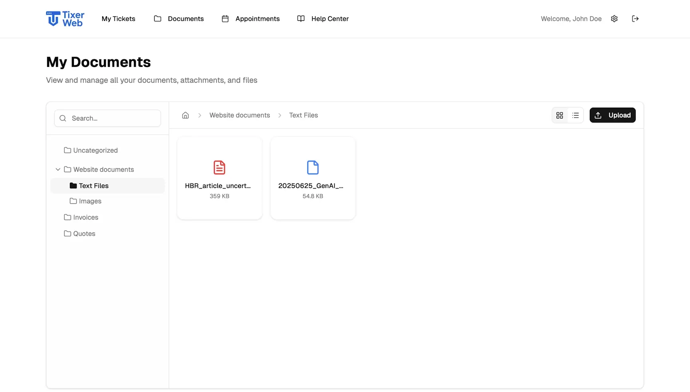This screenshot has height=392, width=690.
Task: Open the settings gear icon
Action: (x=614, y=18)
